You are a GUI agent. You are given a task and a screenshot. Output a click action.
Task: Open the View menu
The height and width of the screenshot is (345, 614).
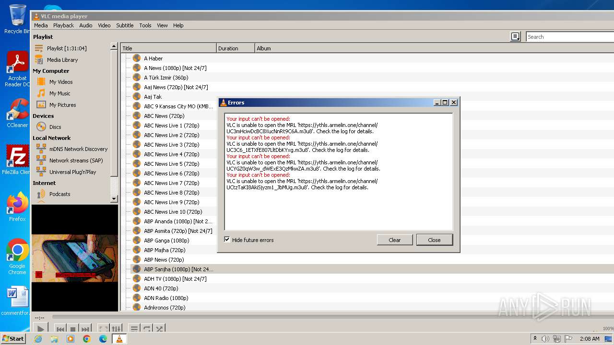tap(163, 25)
